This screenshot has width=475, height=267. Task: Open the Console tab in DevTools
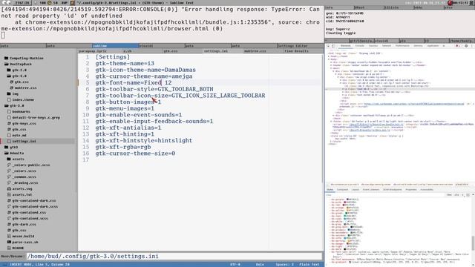pos(359,46)
